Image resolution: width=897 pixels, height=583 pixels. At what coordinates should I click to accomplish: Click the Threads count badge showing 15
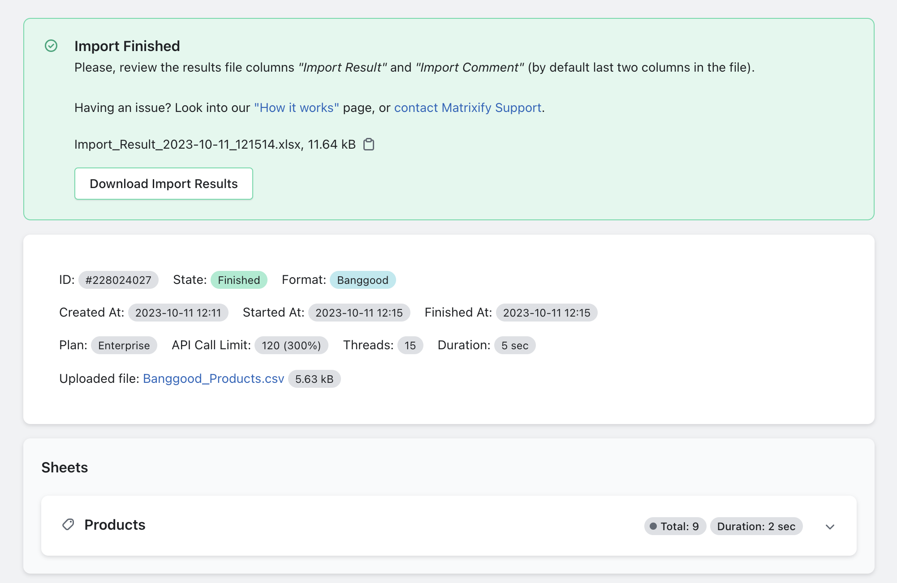[x=410, y=345]
